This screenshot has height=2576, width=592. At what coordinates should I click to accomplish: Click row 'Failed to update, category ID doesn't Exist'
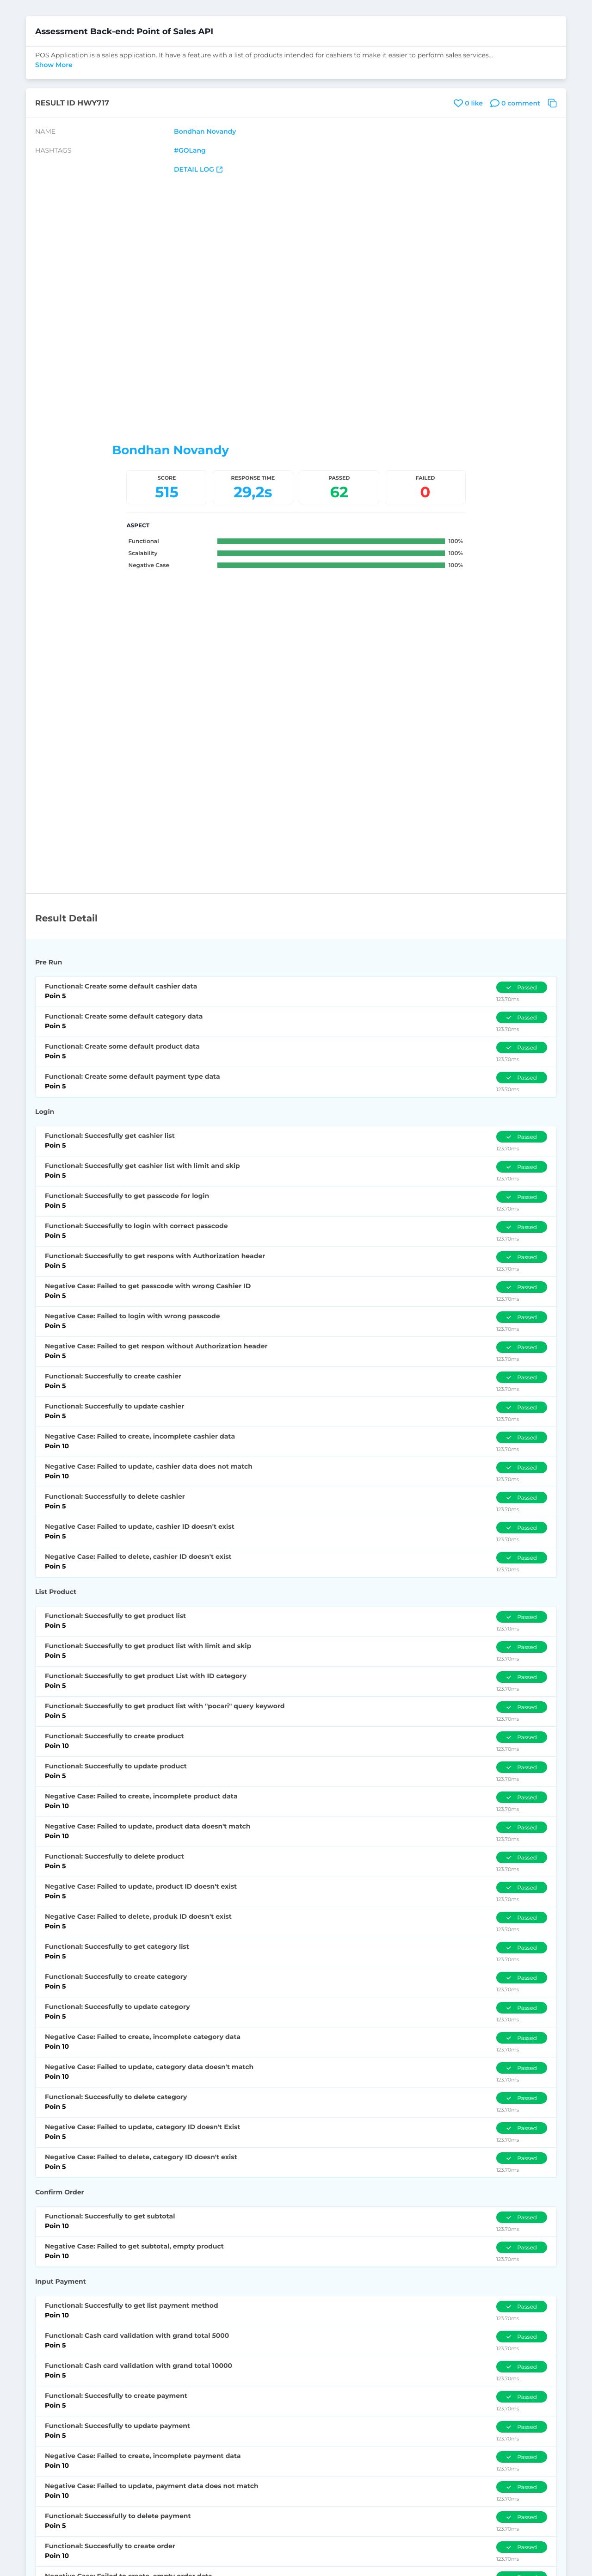tap(296, 2131)
